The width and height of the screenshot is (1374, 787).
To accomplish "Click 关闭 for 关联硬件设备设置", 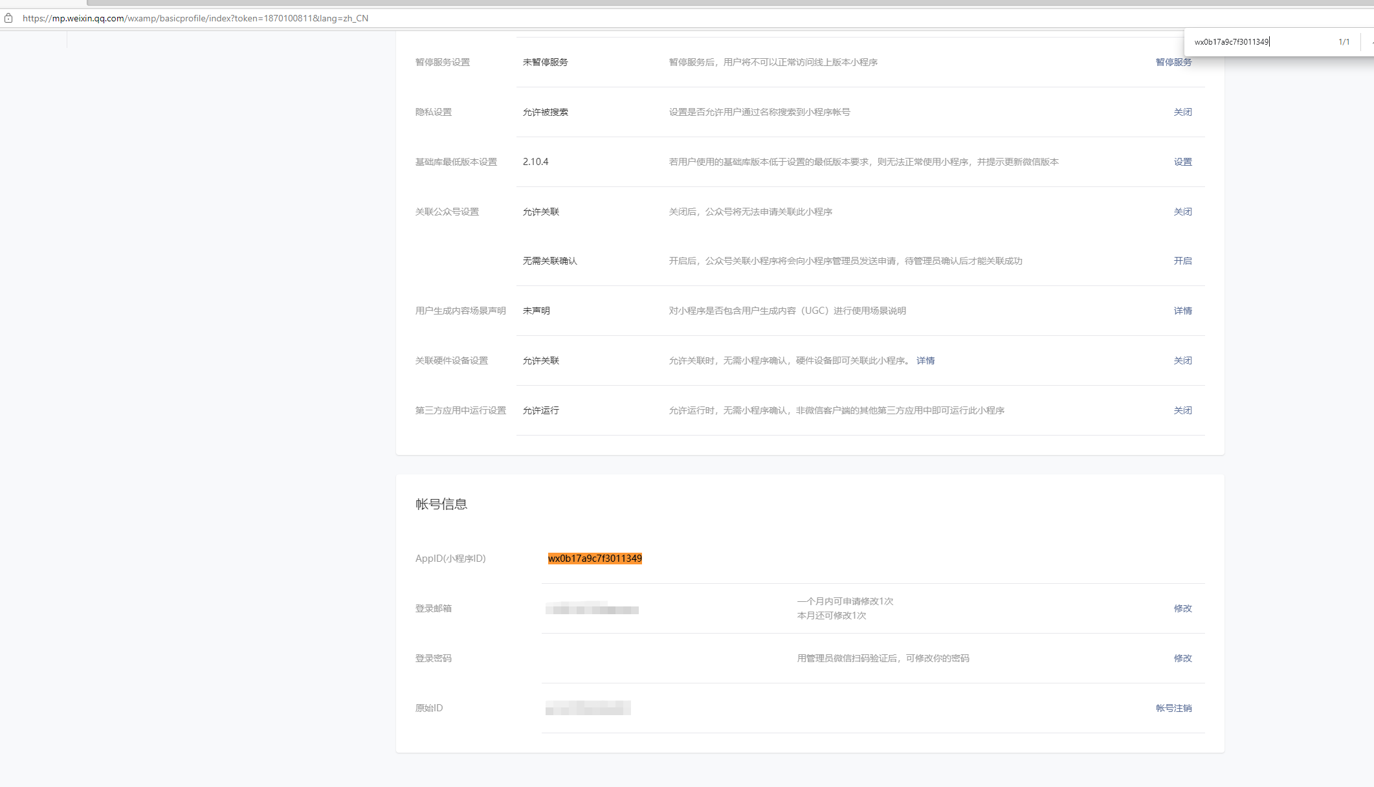I will (1182, 360).
